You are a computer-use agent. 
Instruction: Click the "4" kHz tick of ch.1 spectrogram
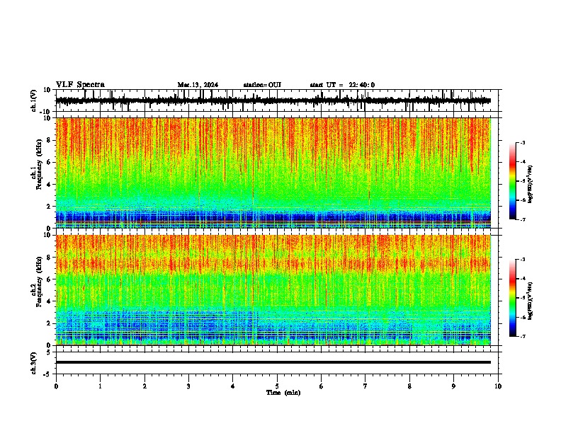(x=49, y=185)
